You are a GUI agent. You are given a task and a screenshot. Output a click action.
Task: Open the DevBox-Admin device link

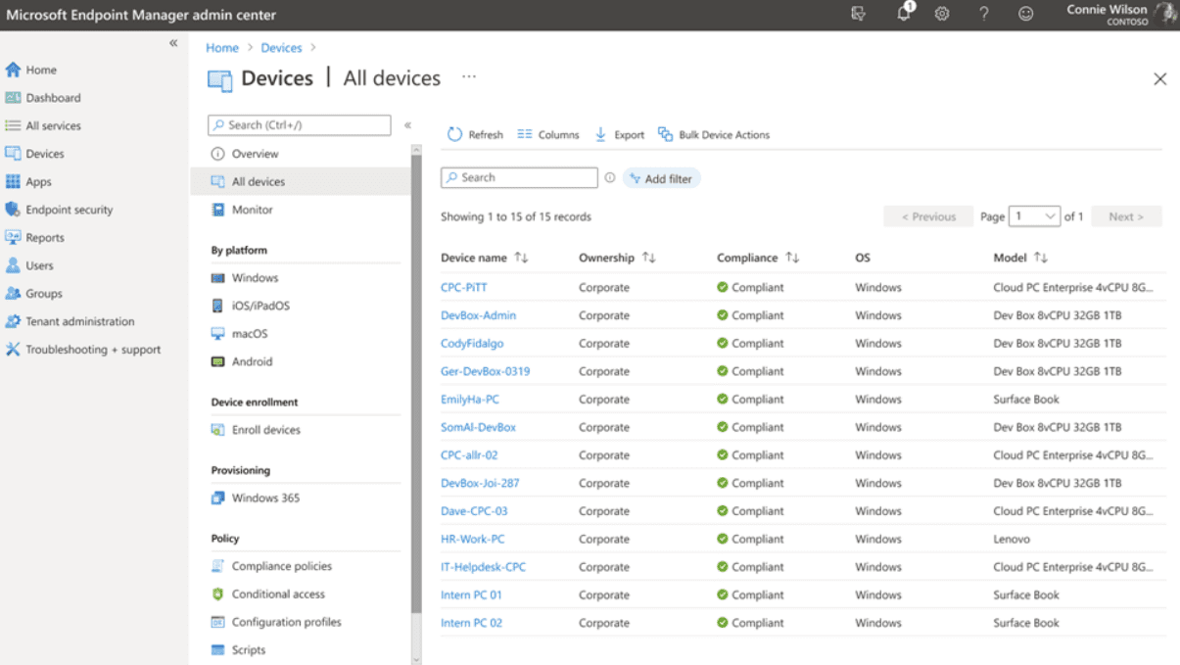478,315
